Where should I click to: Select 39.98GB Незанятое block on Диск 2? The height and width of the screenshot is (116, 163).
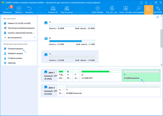113,91
